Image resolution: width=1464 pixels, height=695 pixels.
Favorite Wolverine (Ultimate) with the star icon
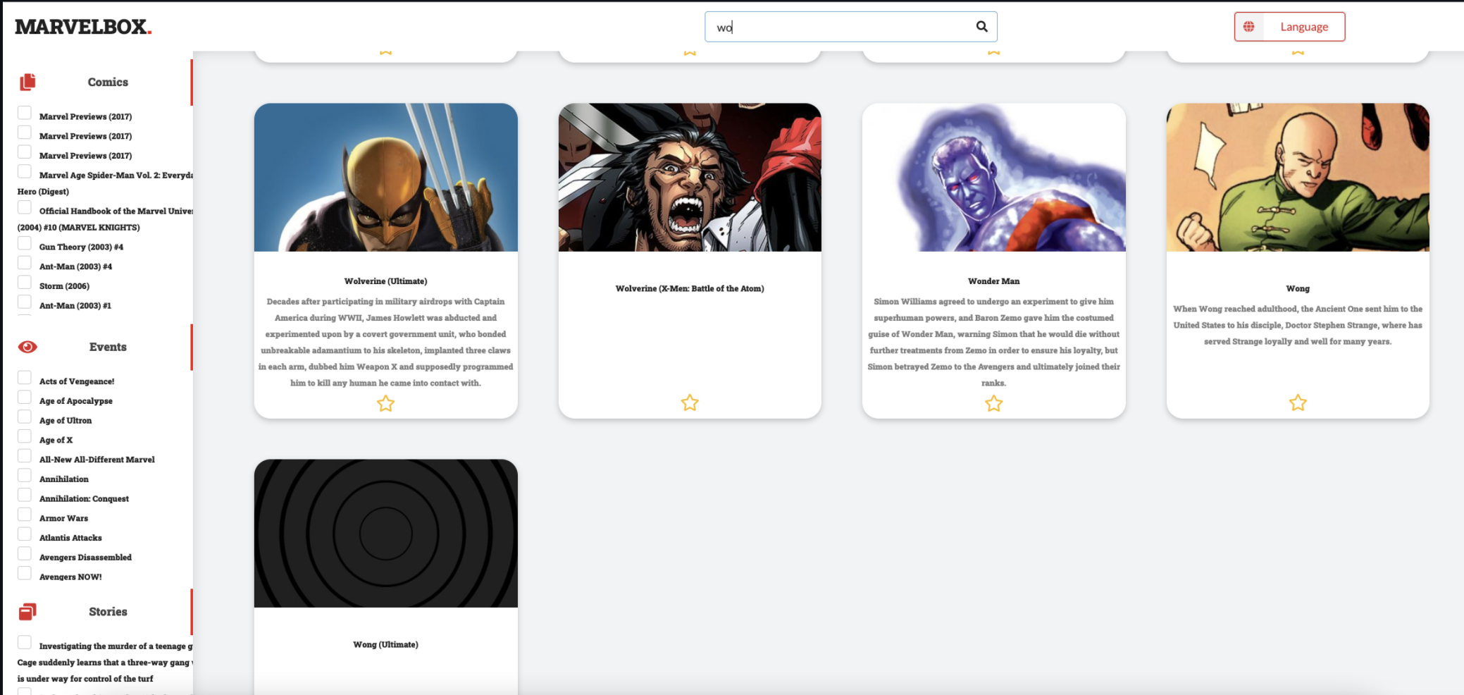point(385,403)
